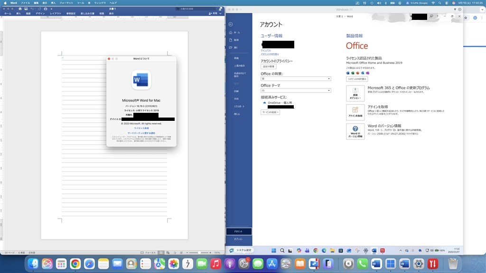
Task: Open Music app from the Dock
Action: pyautogui.click(x=216, y=264)
